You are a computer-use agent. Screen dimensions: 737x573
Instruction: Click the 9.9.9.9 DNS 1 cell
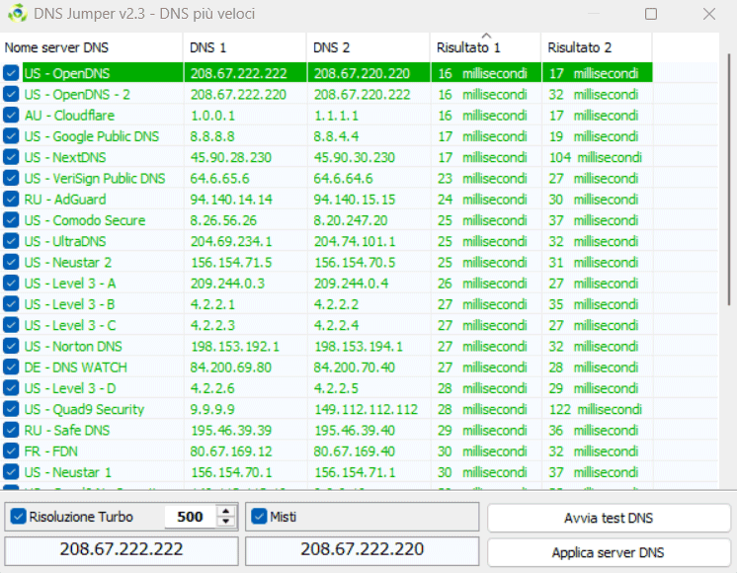tap(212, 409)
